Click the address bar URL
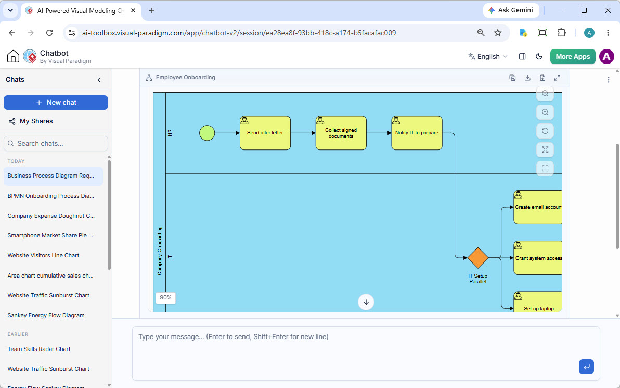This screenshot has width=620, height=388. point(239,33)
